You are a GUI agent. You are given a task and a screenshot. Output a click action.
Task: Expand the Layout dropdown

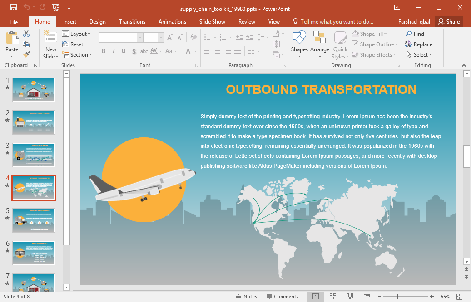click(x=76, y=34)
